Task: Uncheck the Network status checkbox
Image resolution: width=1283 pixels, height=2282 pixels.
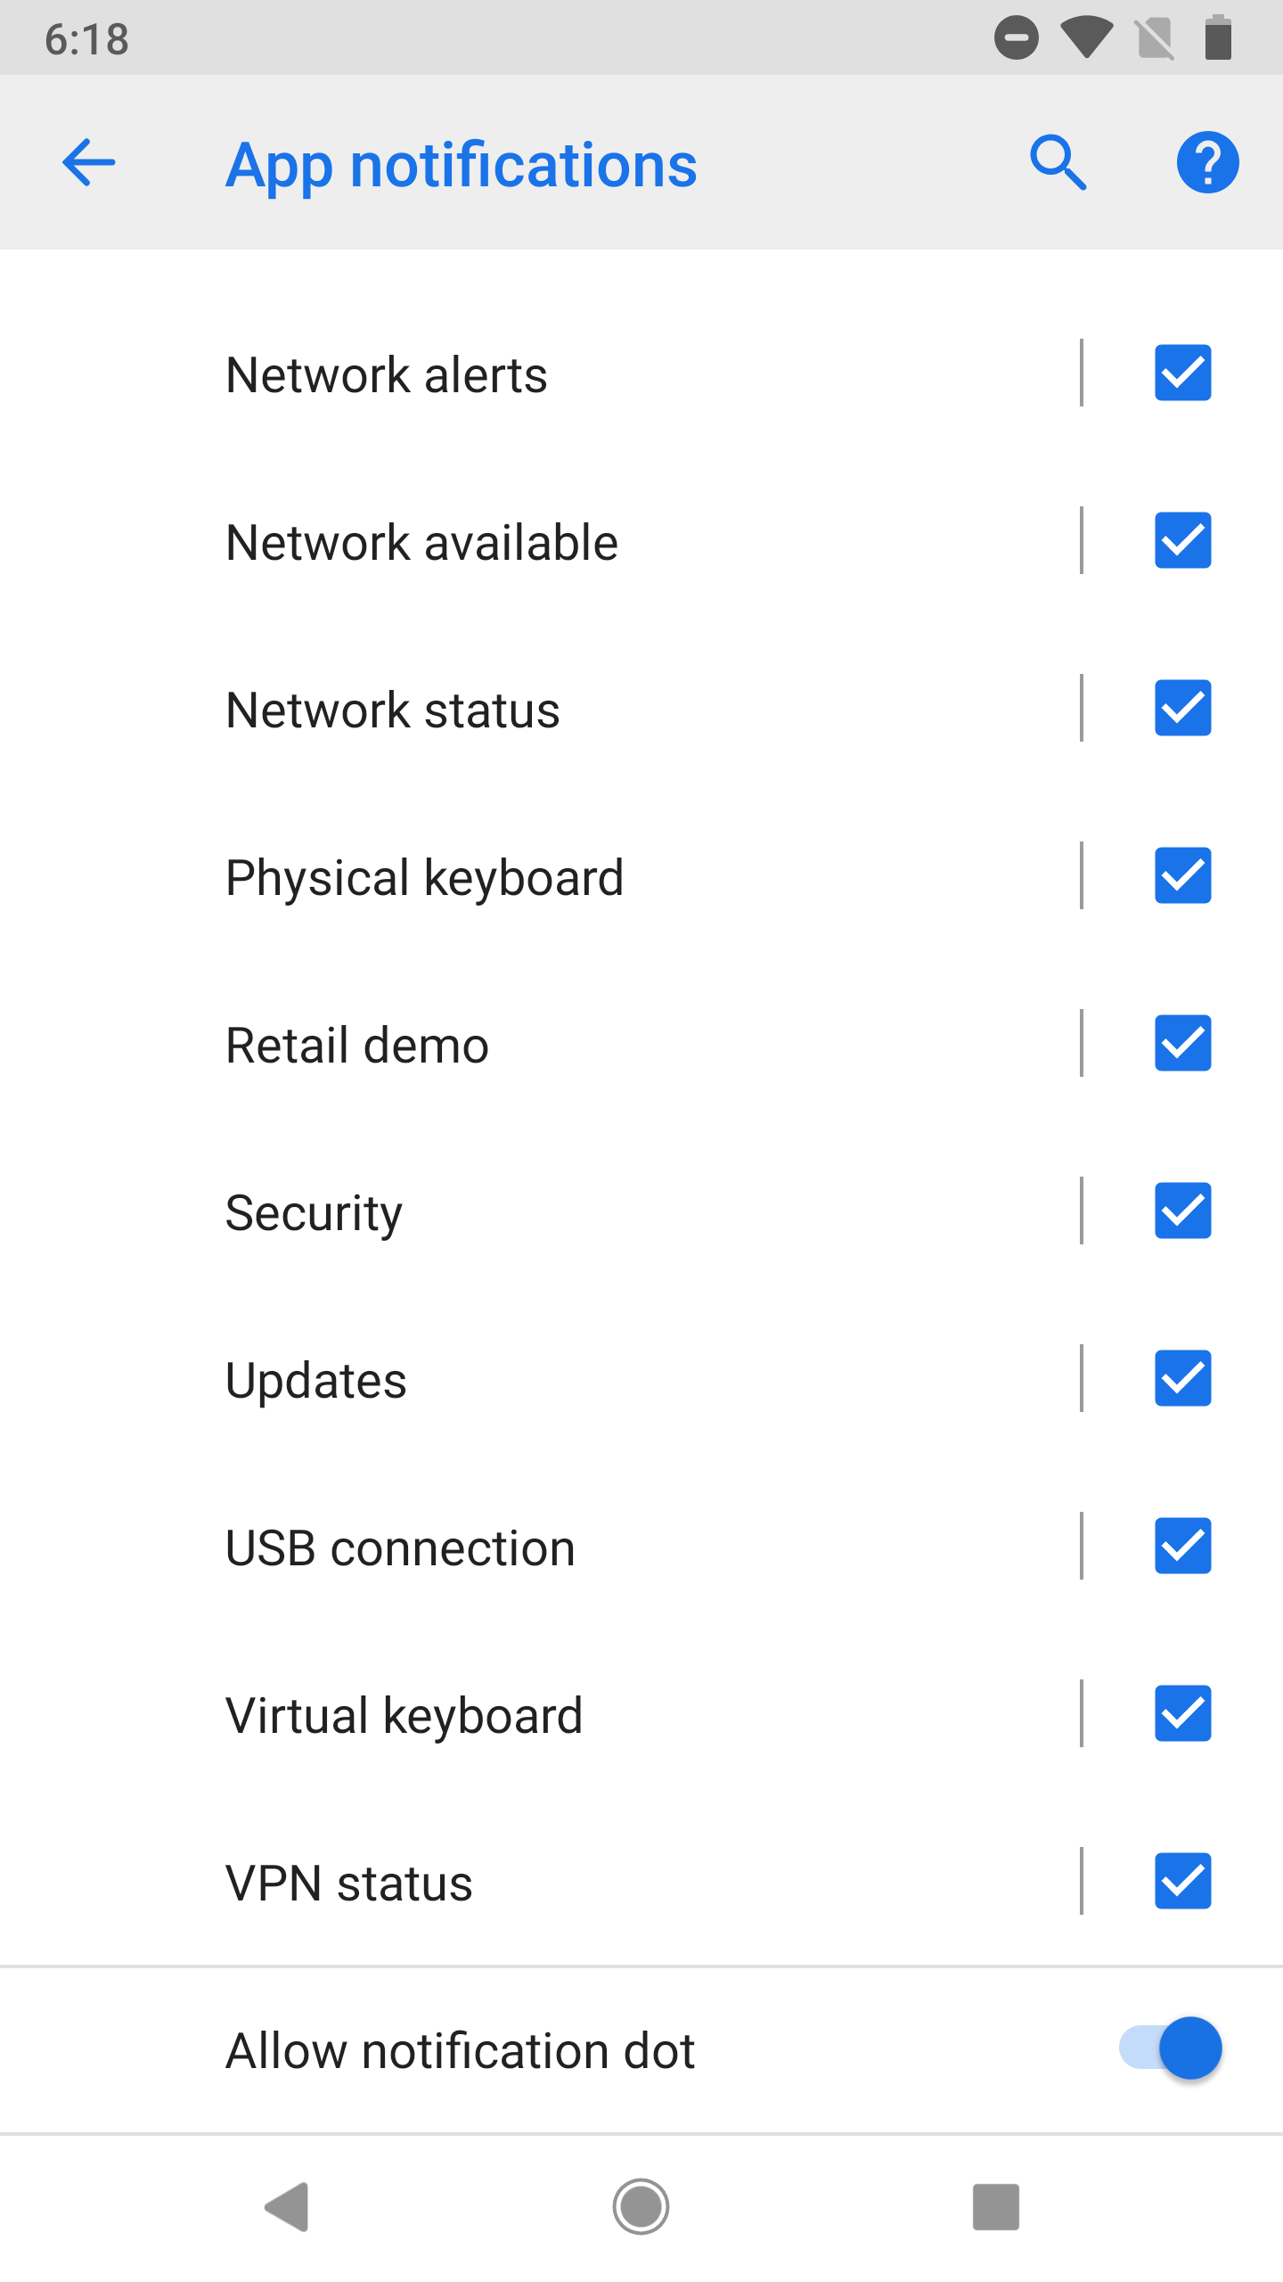Action: 1182,708
